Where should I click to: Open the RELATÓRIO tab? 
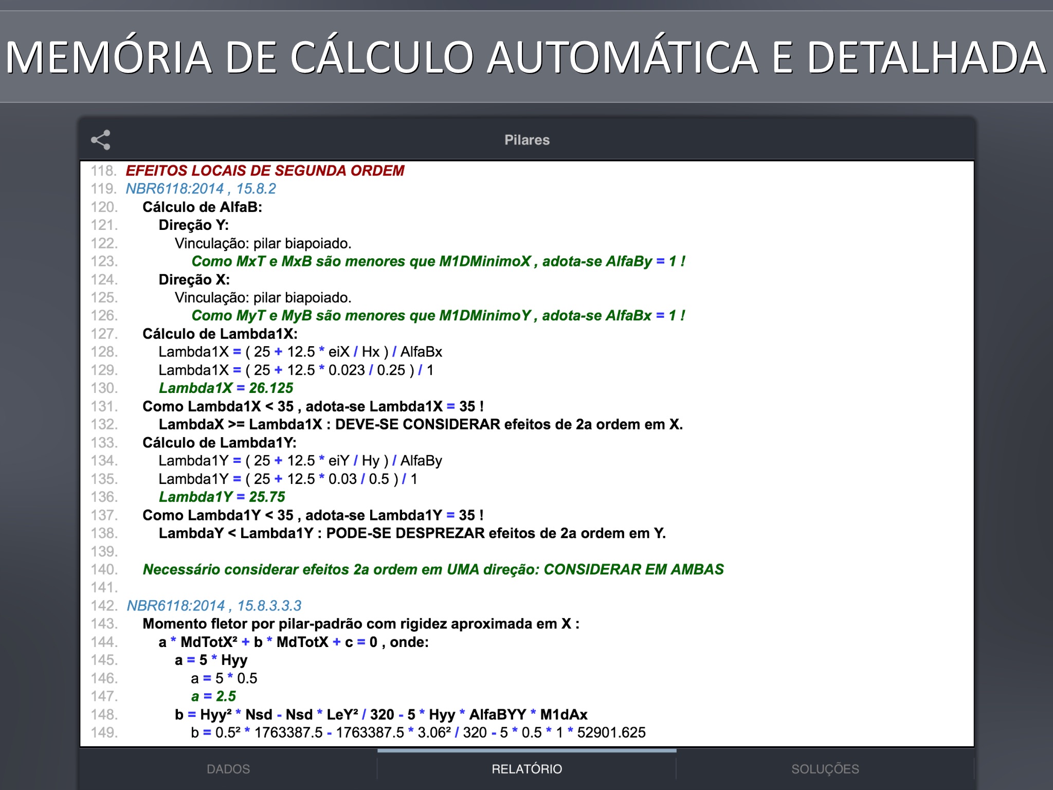526,769
